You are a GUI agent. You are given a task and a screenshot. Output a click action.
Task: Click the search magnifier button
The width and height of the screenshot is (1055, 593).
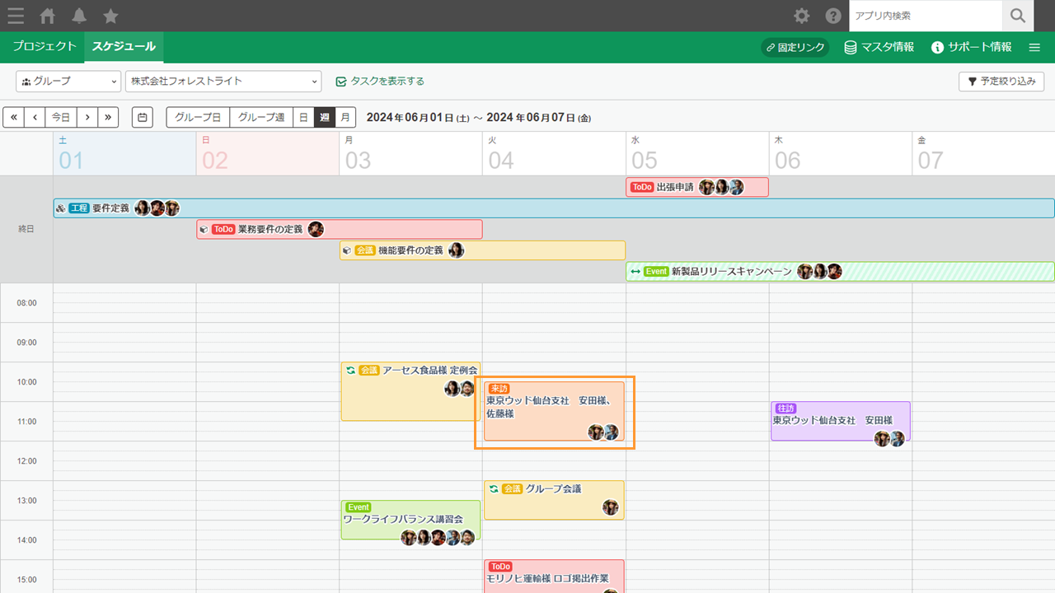[1018, 16]
